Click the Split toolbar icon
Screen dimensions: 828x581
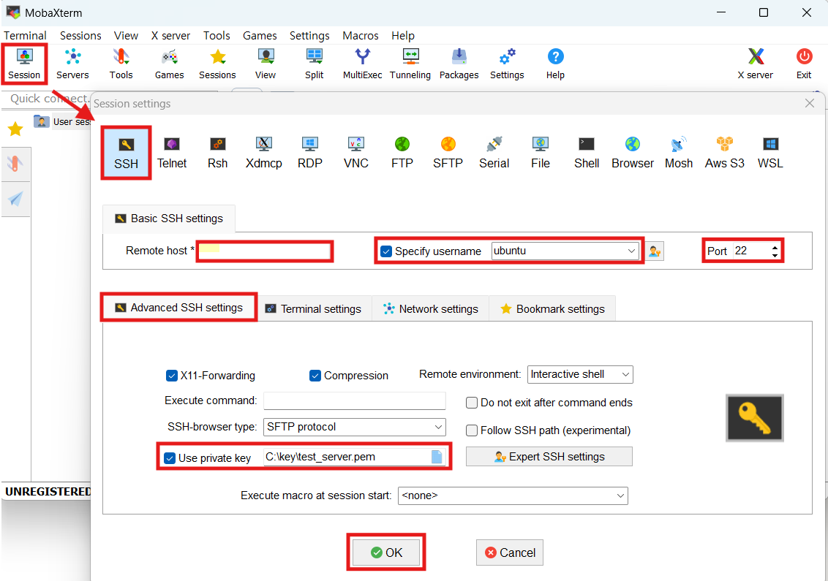(315, 64)
